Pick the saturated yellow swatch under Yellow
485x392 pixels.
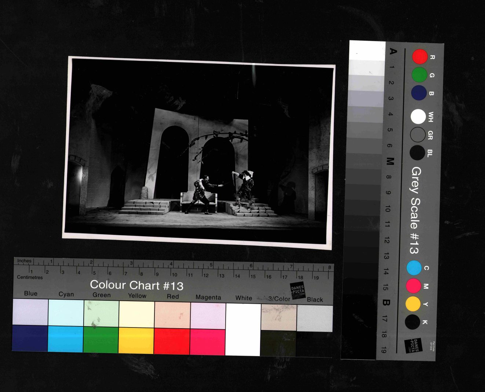point(136,341)
